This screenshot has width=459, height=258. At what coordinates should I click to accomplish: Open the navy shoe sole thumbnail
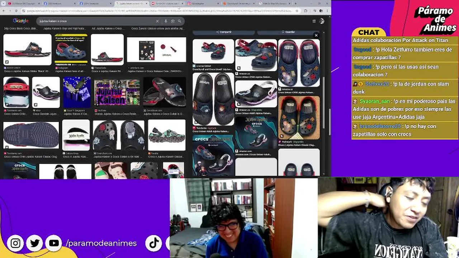(31, 135)
